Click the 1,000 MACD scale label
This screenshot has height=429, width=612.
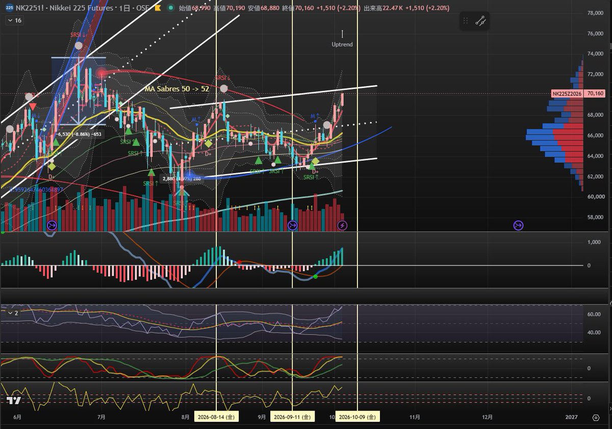tap(594, 242)
